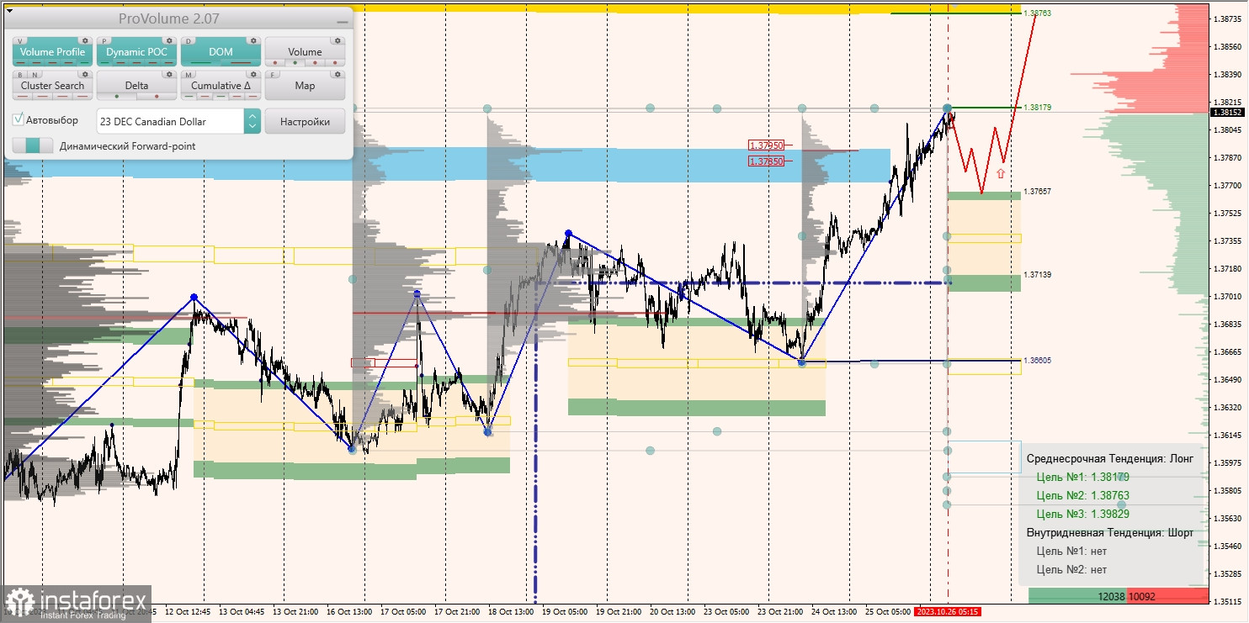Click the 1.37657 zone level label

point(1038,192)
